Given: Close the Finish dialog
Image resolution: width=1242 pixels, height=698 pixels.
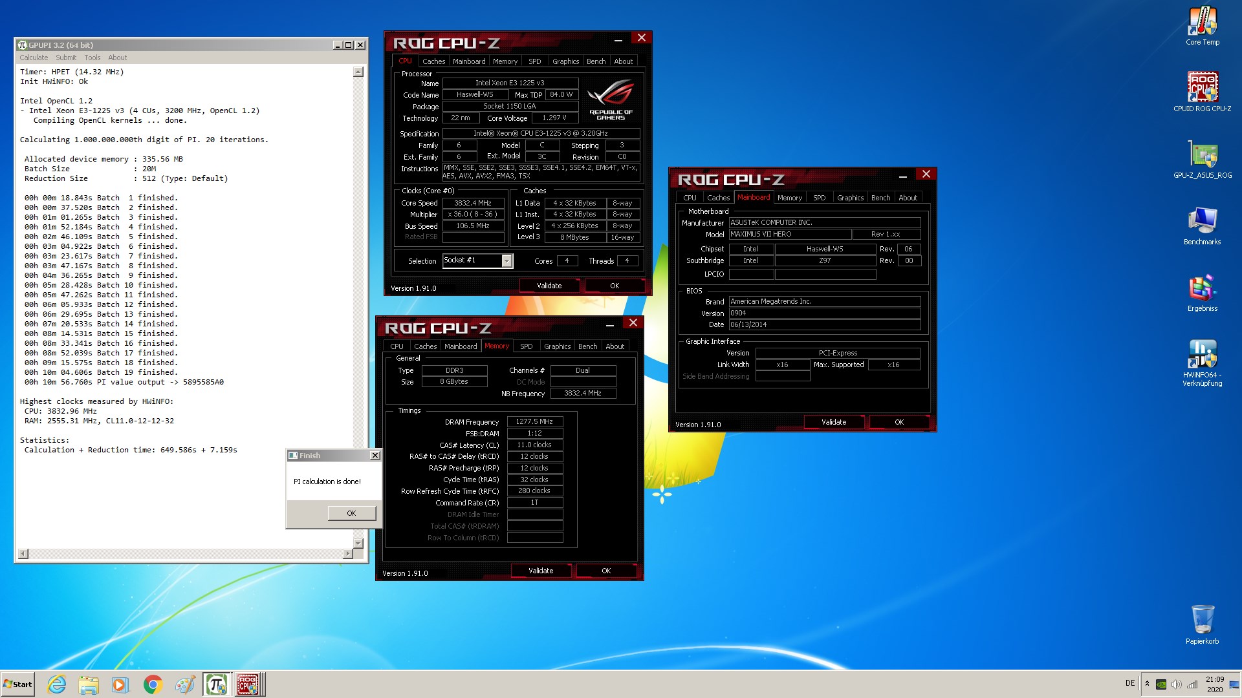Looking at the screenshot, I should point(375,456).
